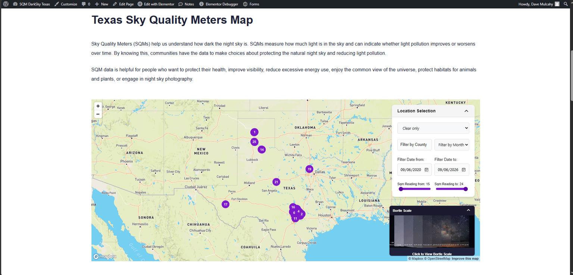Open Edit with Elementor in admin bar
Image resolution: width=573 pixels, height=275 pixels.
[x=156, y=4]
